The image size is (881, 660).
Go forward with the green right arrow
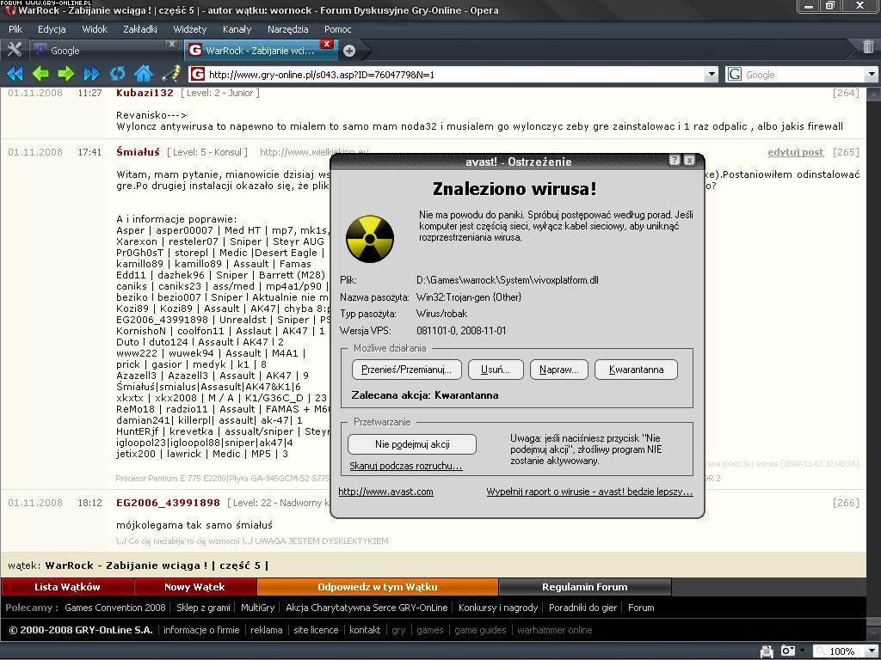66,74
